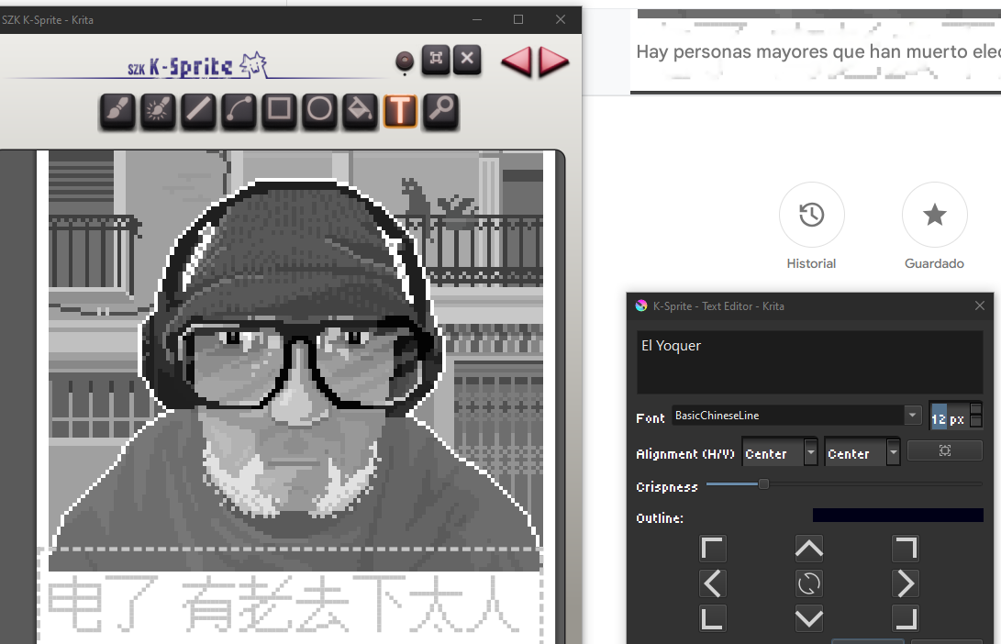Go to previous frame with left red arrow
The height and width of the screenshot is (644, 1001).
[x=517, y=61]
